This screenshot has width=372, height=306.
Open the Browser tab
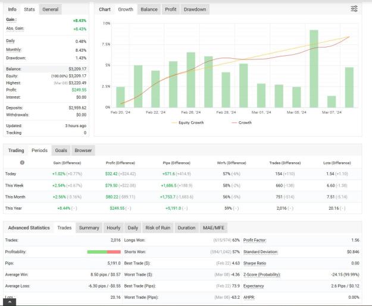click(x=83, y=150)
